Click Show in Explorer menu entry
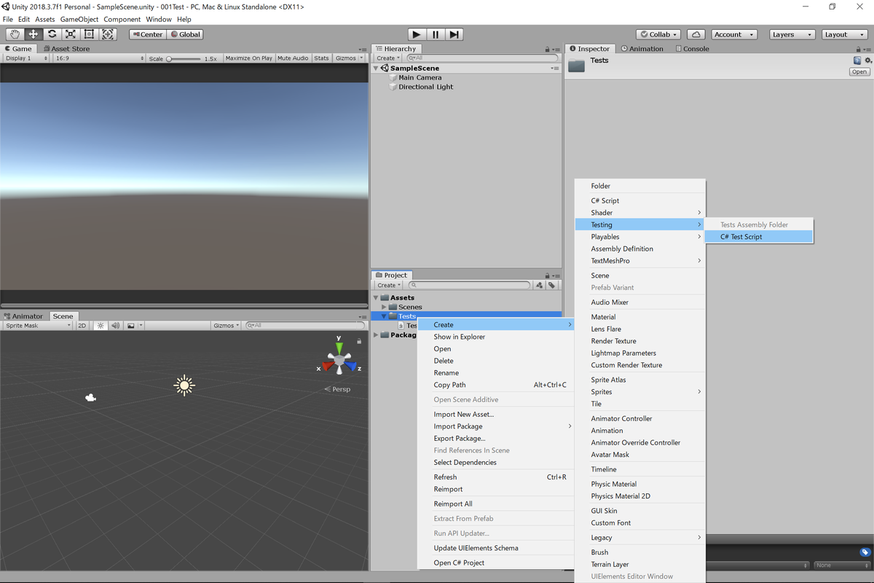 click(x=495, y=337)
